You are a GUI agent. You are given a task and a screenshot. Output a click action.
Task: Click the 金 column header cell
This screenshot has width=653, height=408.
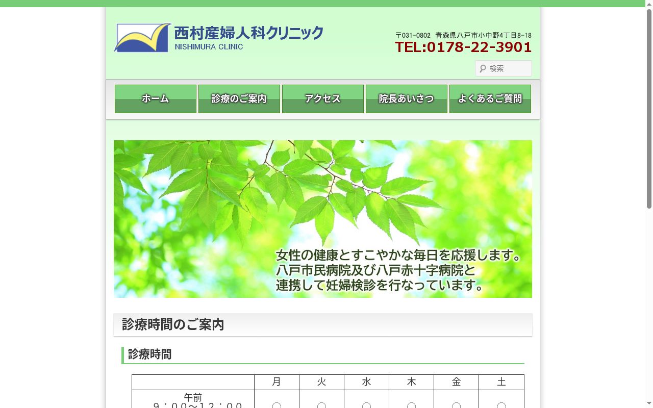click(x=456, y=382)
